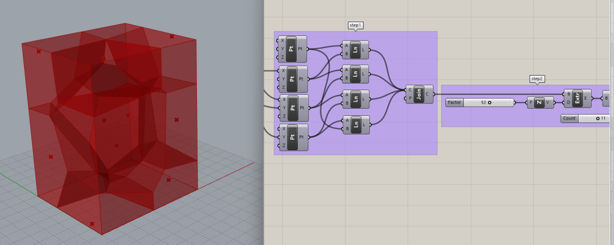Select the third Ln component from top
The image size is (614, 245).
(355, 99)
